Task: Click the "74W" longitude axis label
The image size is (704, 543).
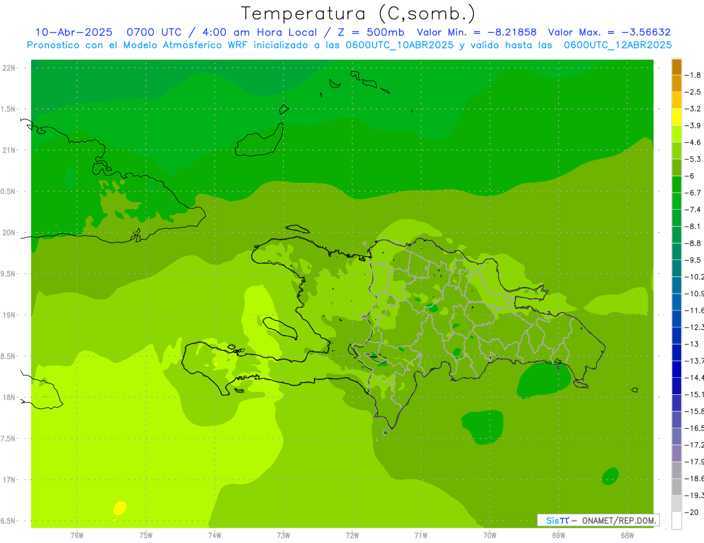Action: point(215,535)
